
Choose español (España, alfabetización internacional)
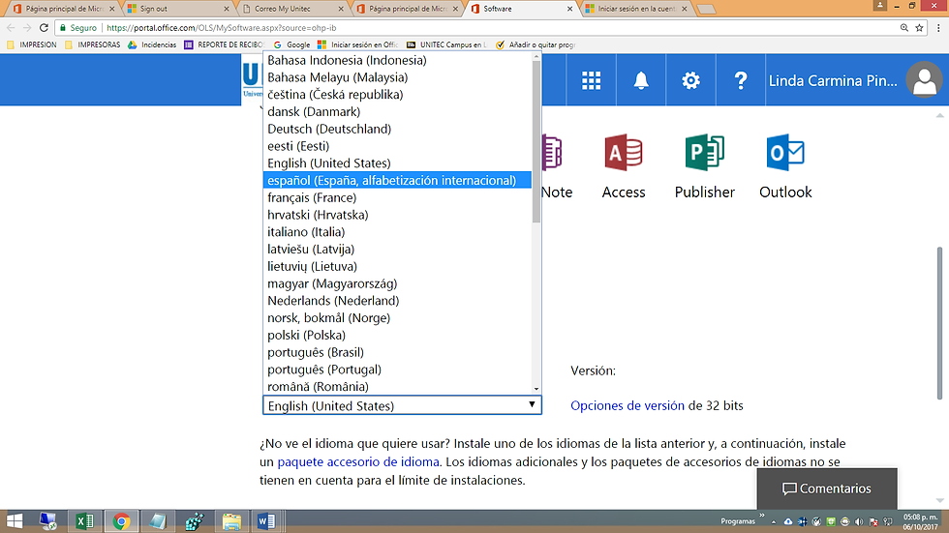pyautogui.click(x=398, y=180)
